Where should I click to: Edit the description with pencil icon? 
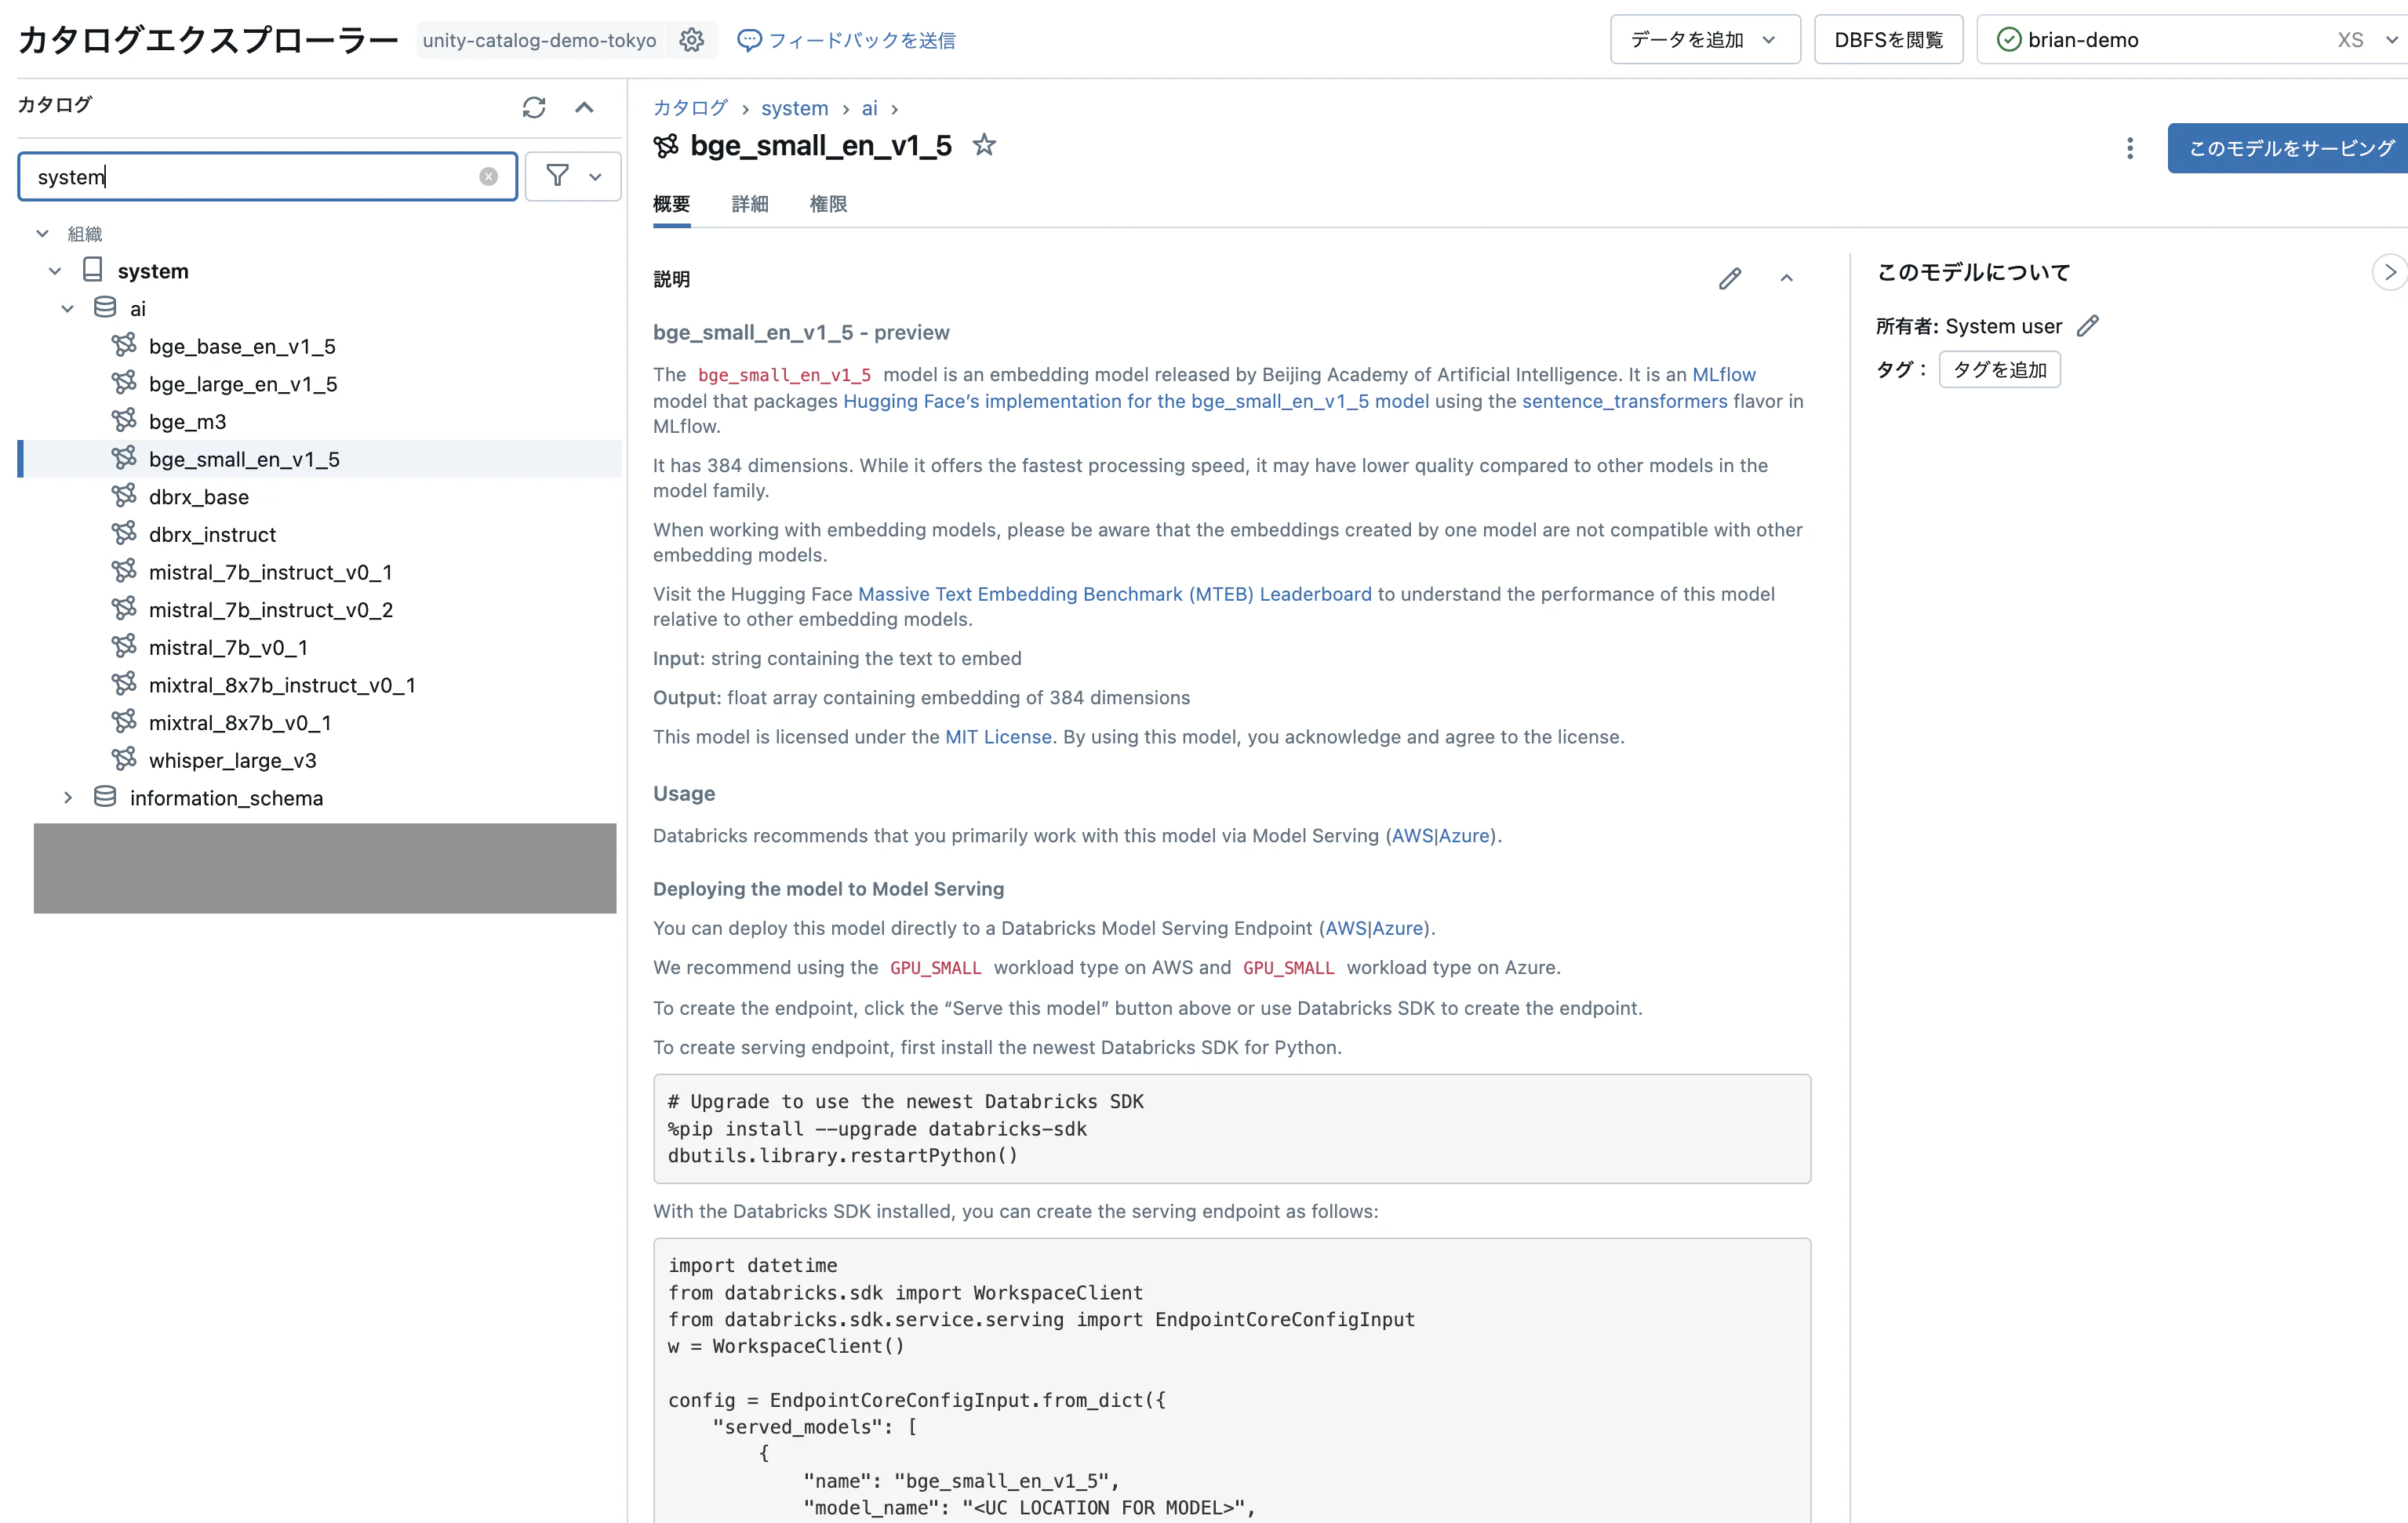pyautogui.click(x=1730, y=278)
